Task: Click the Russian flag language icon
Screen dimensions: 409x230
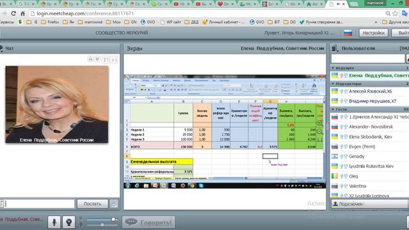Action: (348, 33)
